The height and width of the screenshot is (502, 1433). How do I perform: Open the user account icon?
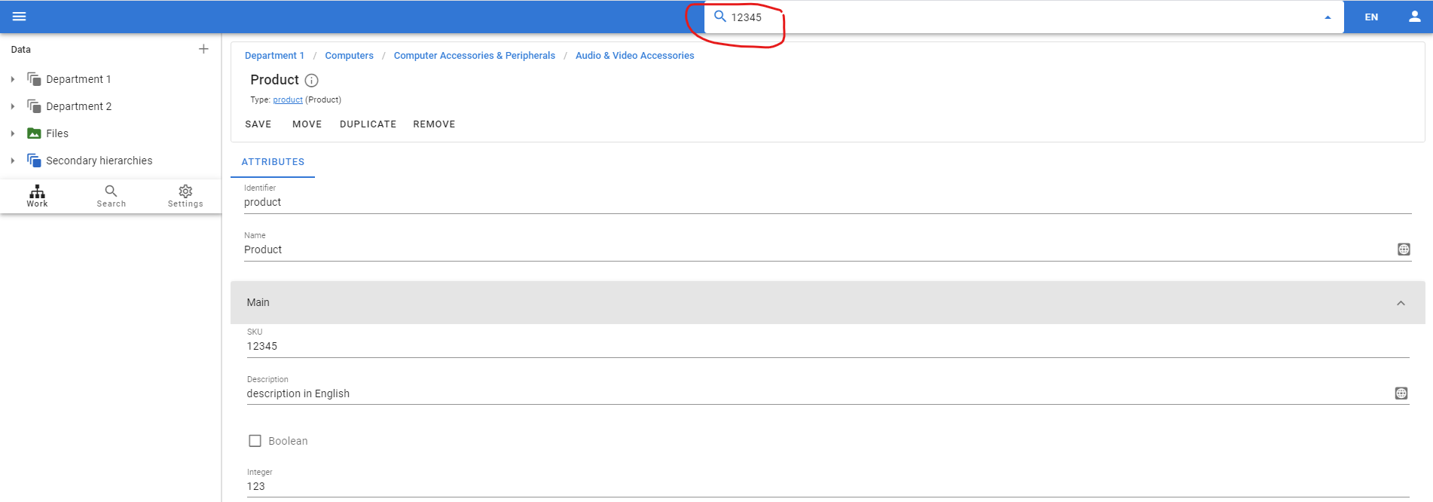tap(1415, 17)
